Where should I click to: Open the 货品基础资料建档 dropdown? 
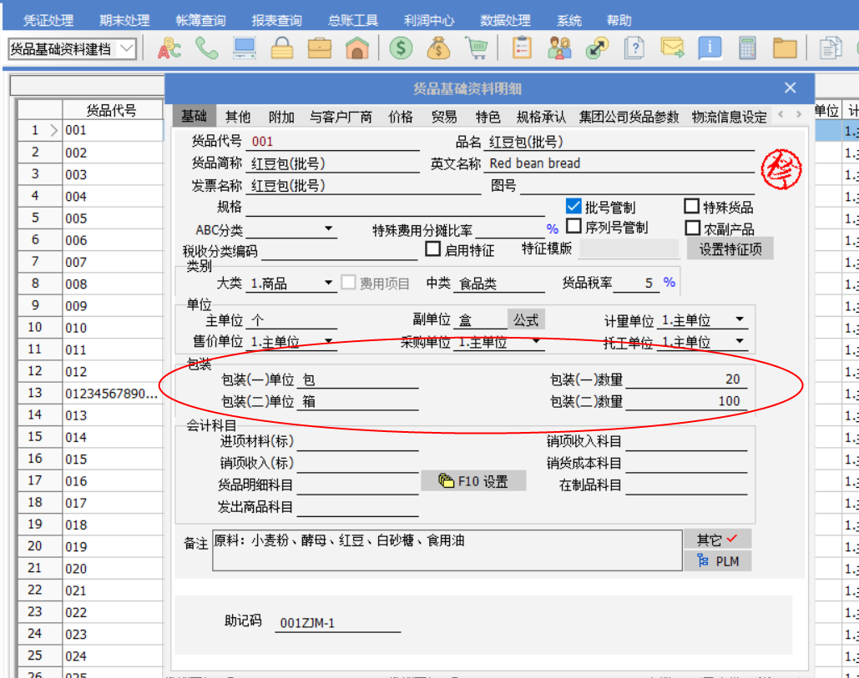(x=127, y=48)
